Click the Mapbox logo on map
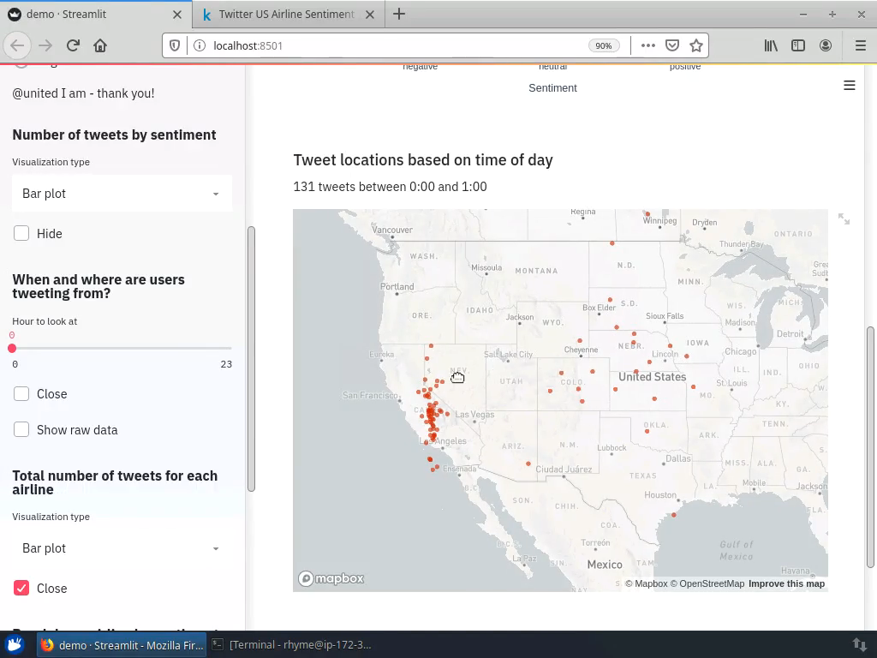Image resolution: width=877 pixels, height=658 pixels. coord(331,578)
